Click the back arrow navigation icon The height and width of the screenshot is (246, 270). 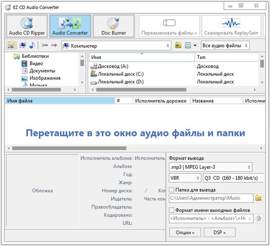45,46
